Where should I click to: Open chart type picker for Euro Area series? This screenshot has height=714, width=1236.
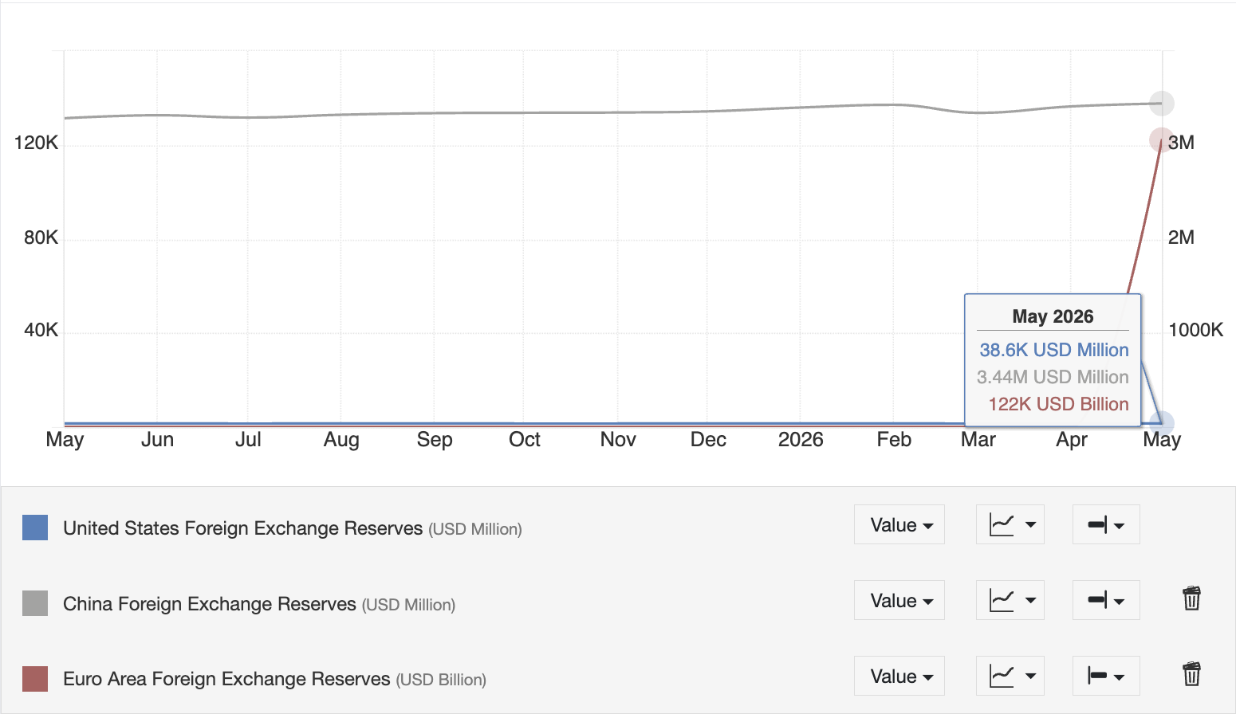[1010, 676]
